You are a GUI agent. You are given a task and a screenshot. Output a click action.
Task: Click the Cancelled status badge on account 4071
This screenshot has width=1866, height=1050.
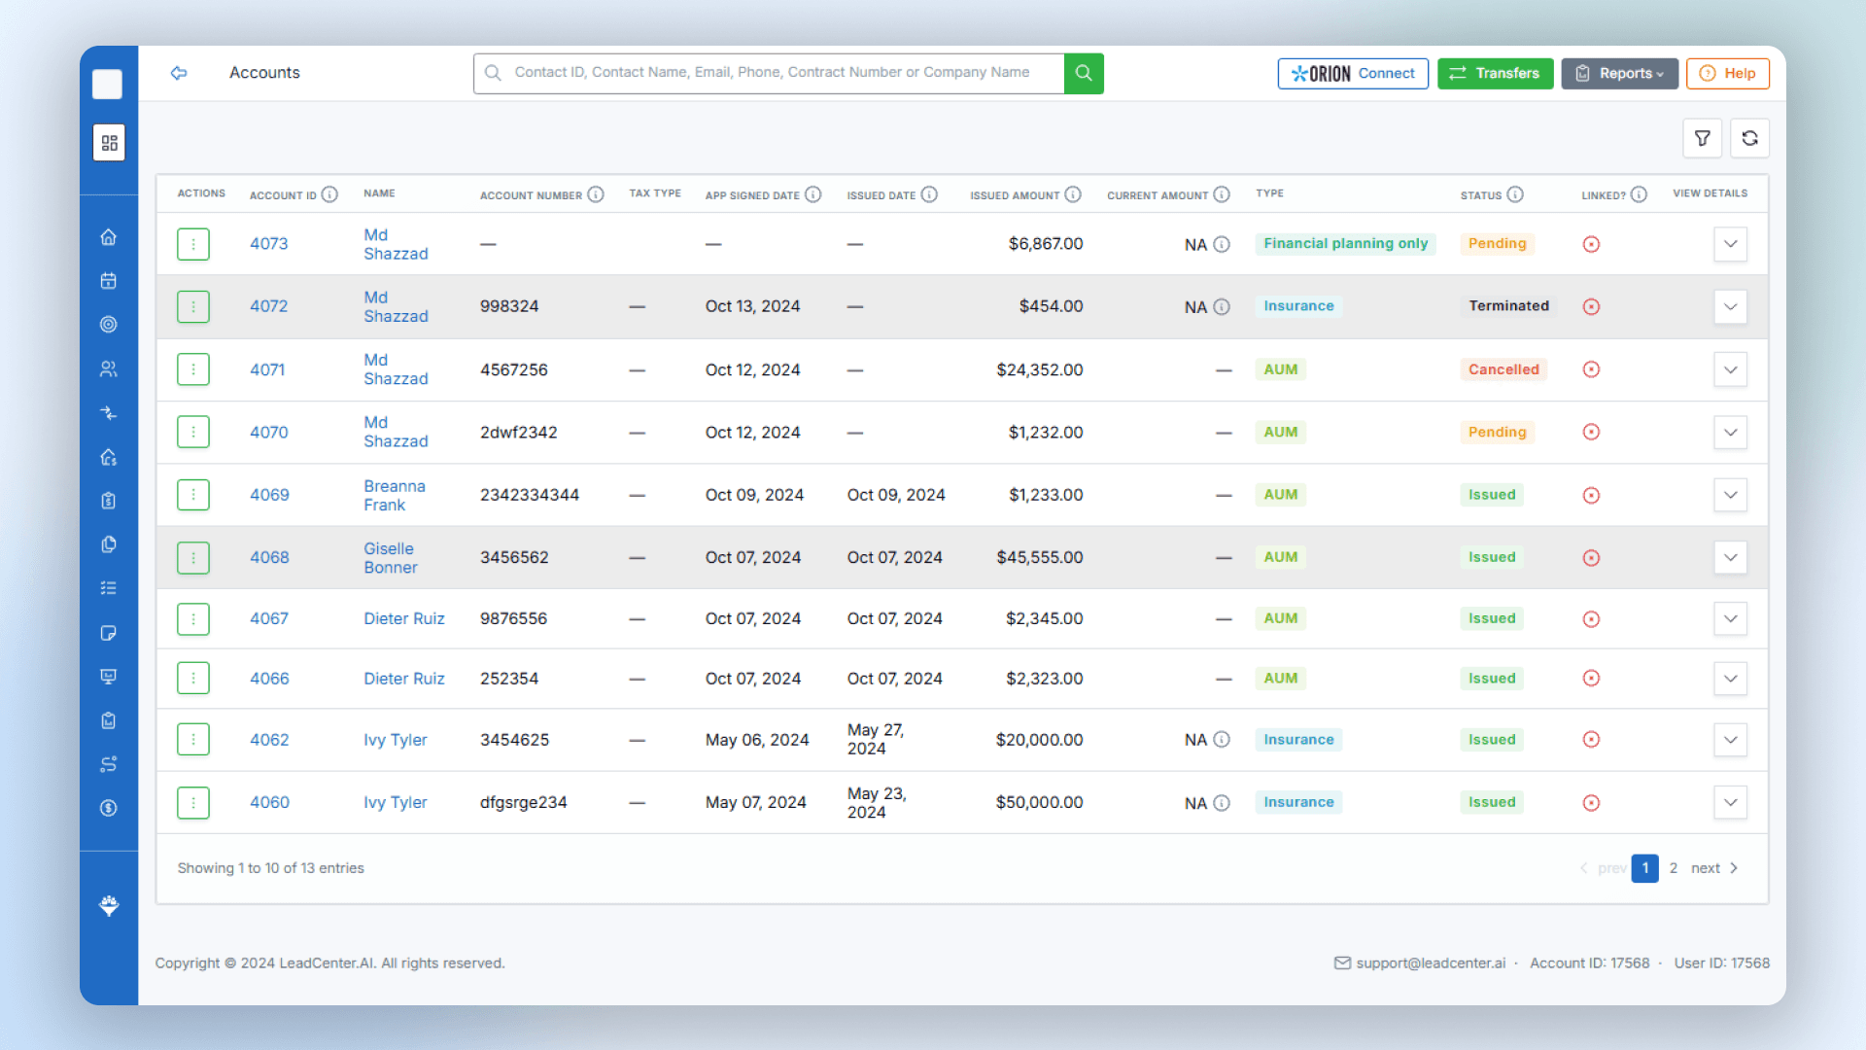point(1503,369)
